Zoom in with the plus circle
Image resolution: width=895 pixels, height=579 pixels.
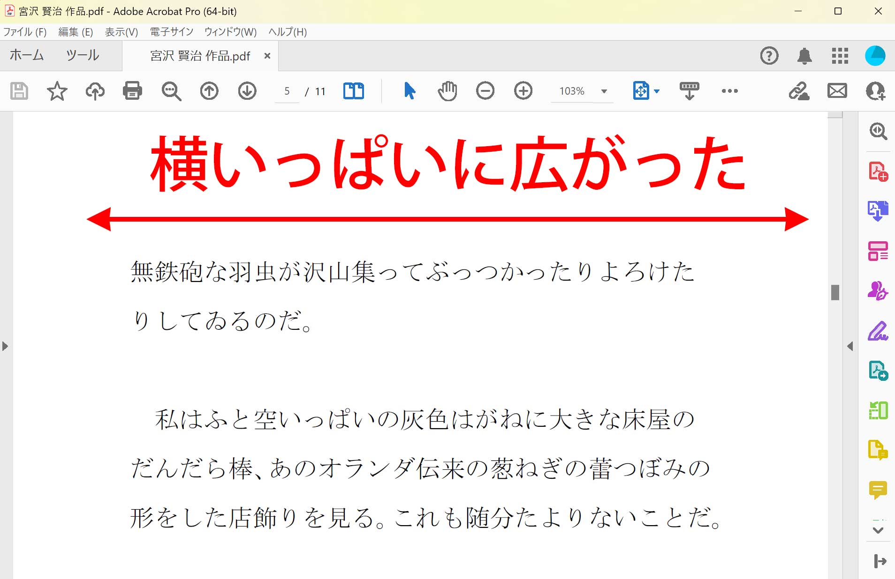(523, 91)
